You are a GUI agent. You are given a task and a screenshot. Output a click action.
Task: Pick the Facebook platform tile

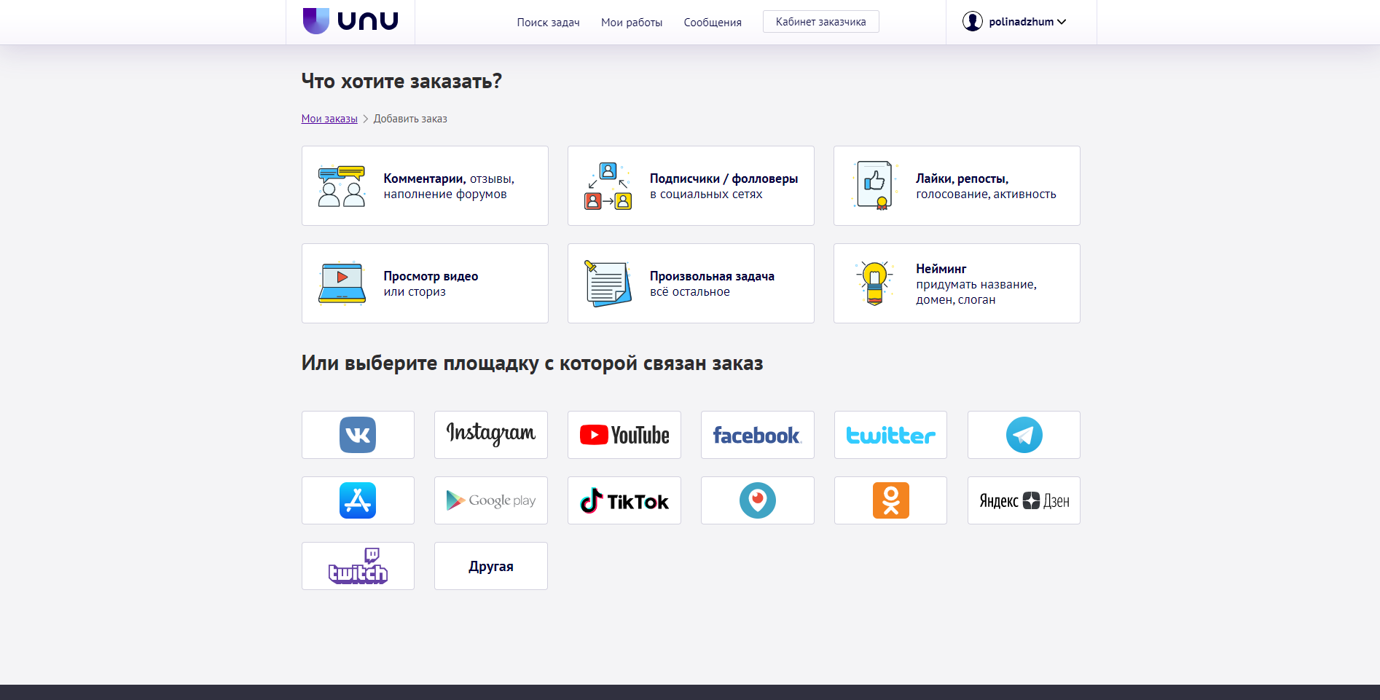coord(758,435)
